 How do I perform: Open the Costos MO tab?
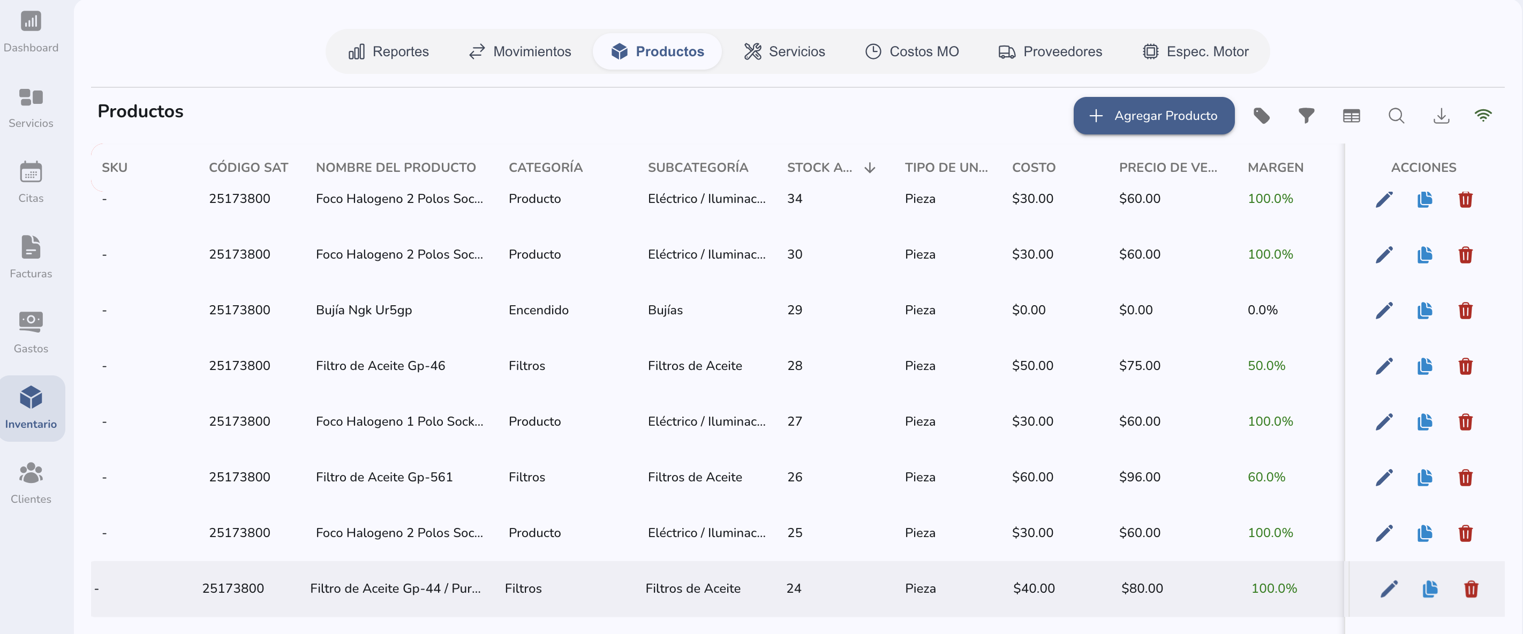(911, 51)
